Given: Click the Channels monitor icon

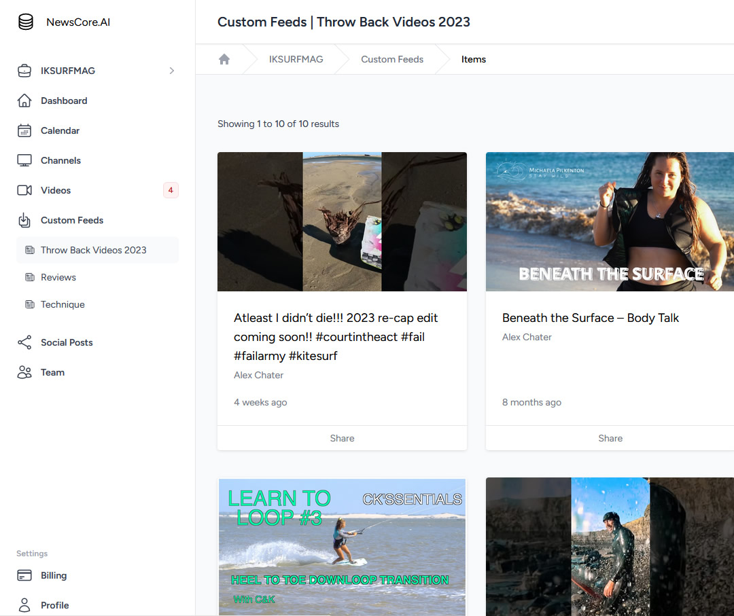Looking at the screenshot, I should point(24,160).
